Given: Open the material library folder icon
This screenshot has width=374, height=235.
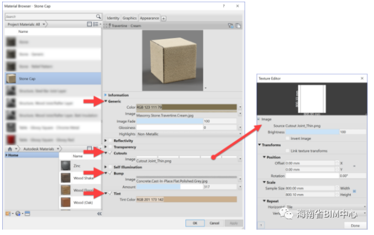Looking at the screenshot, I should pos(8,214).
